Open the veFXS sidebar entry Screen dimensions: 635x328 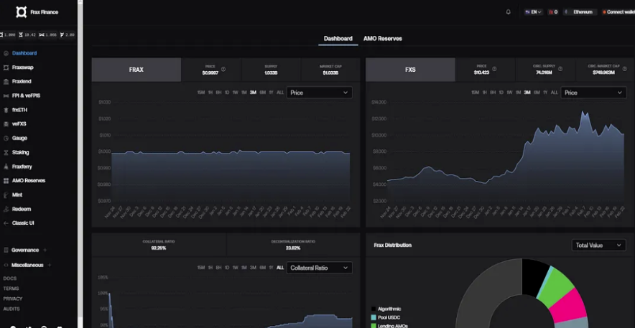point(19,124)
